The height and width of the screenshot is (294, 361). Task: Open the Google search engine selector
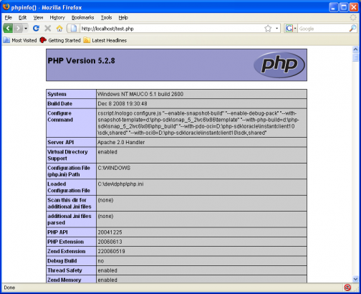tap(291, 29)
